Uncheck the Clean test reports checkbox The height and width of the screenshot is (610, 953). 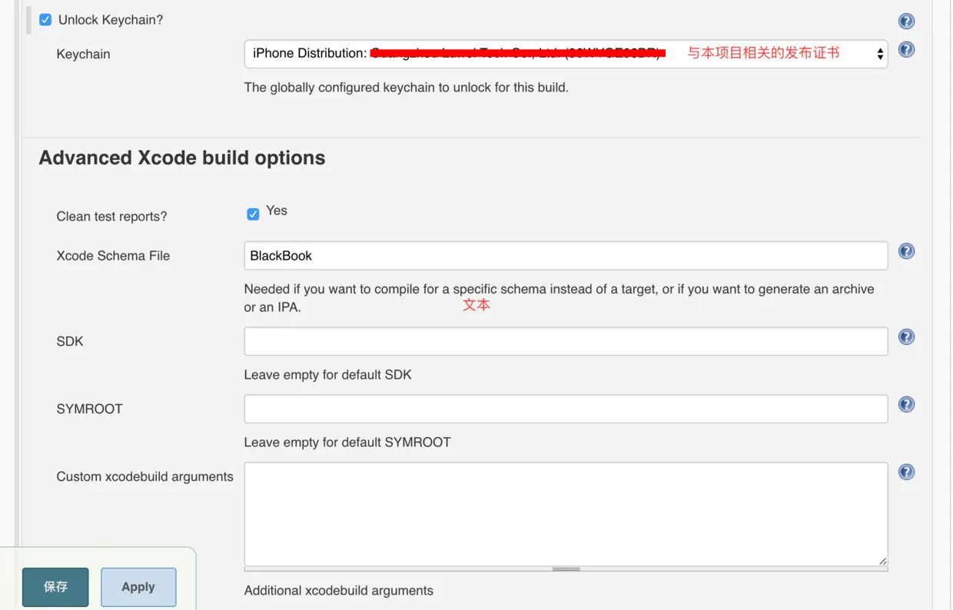[253, 214]
